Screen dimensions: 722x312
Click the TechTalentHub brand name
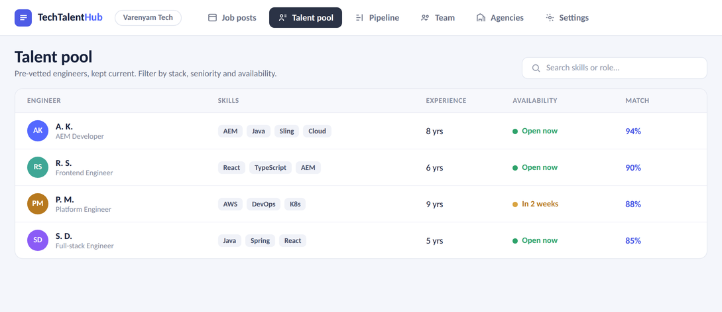[x=70, y=18]
